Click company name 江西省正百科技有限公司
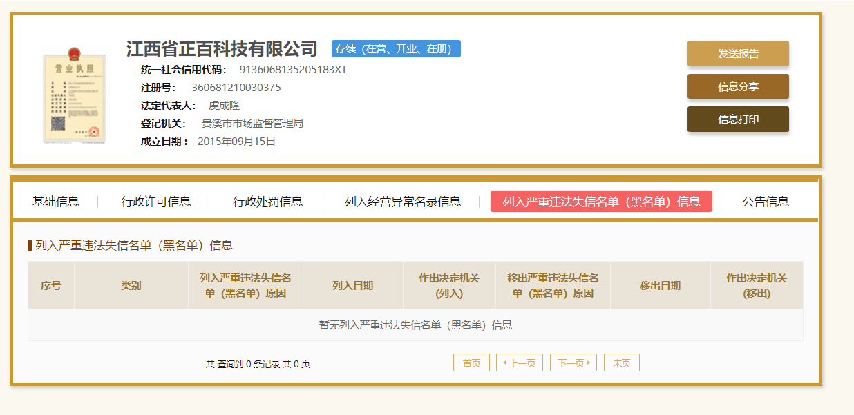Viewport: 854px width, 415px height. 222,49
